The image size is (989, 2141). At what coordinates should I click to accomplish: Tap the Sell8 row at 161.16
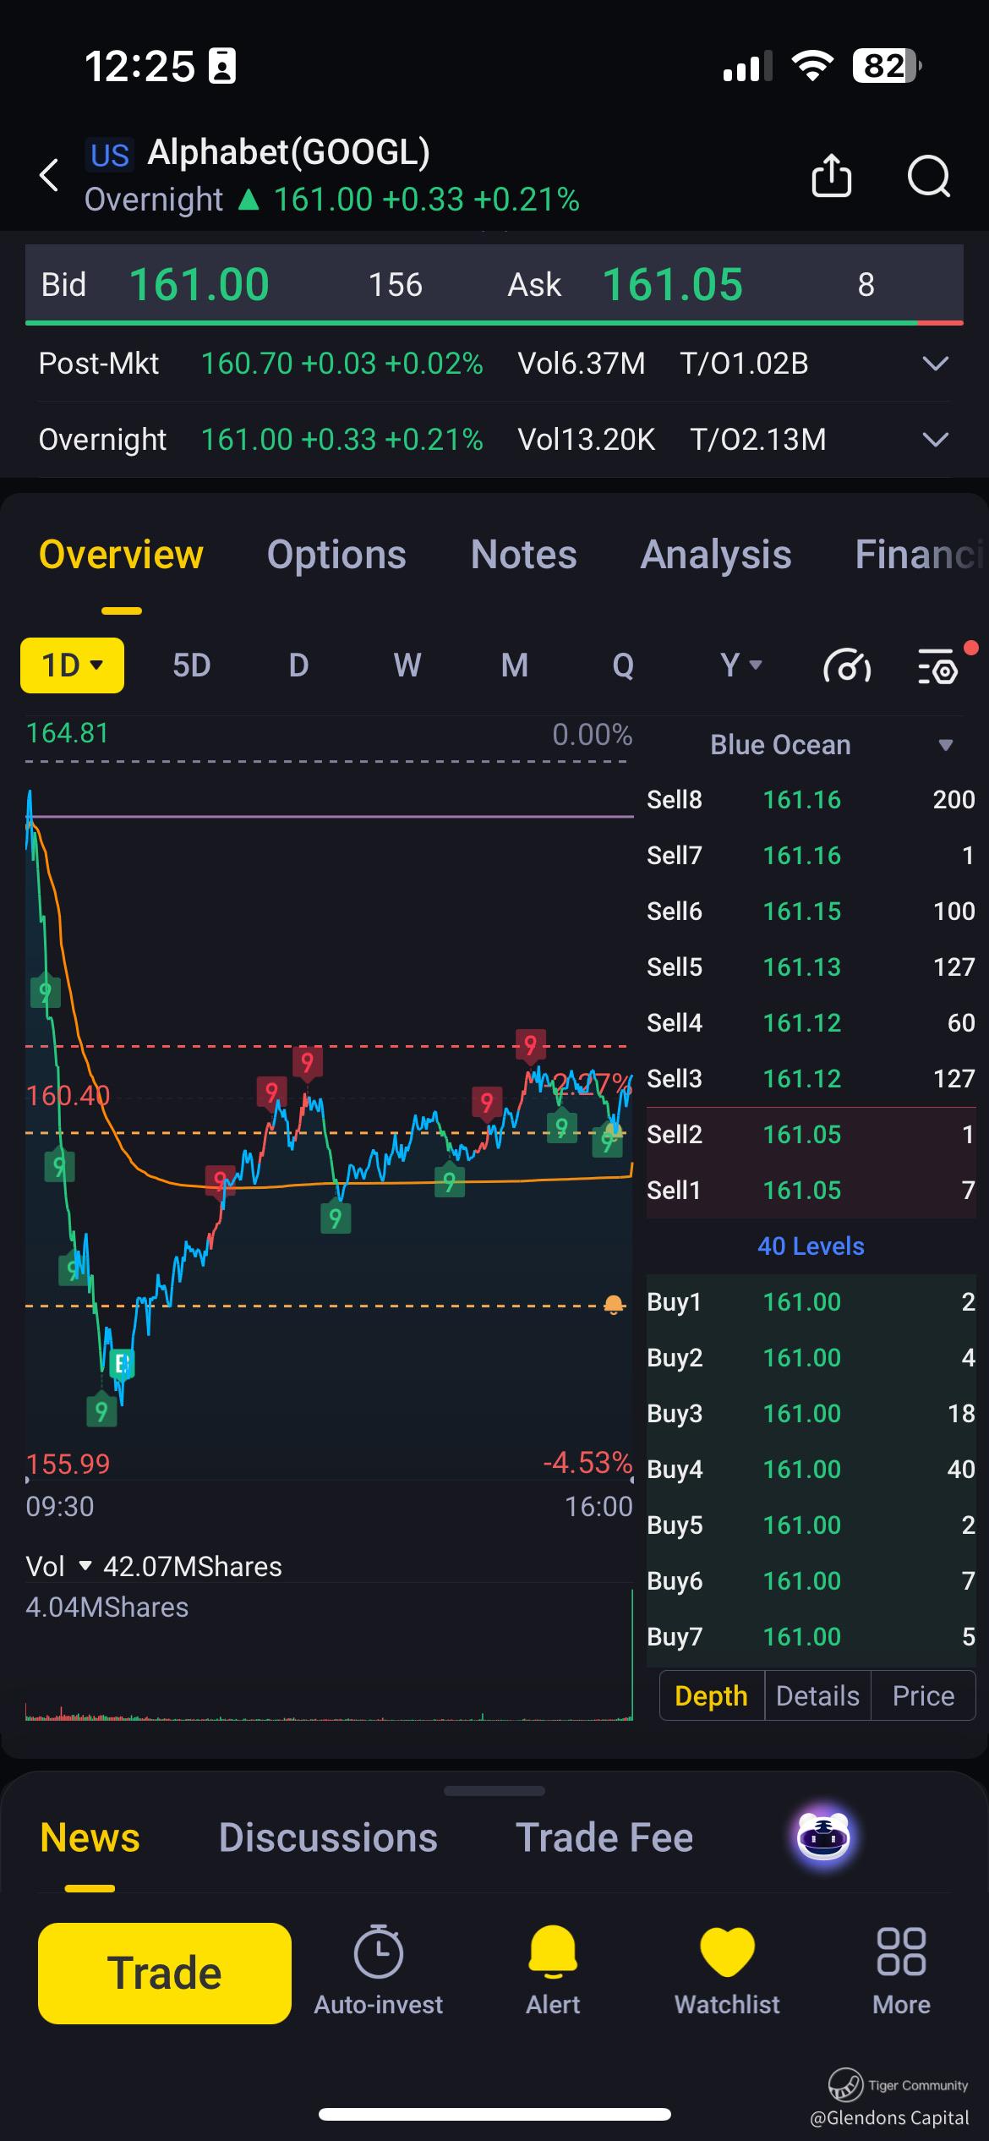pyautogui.click(x=811, y=799)
